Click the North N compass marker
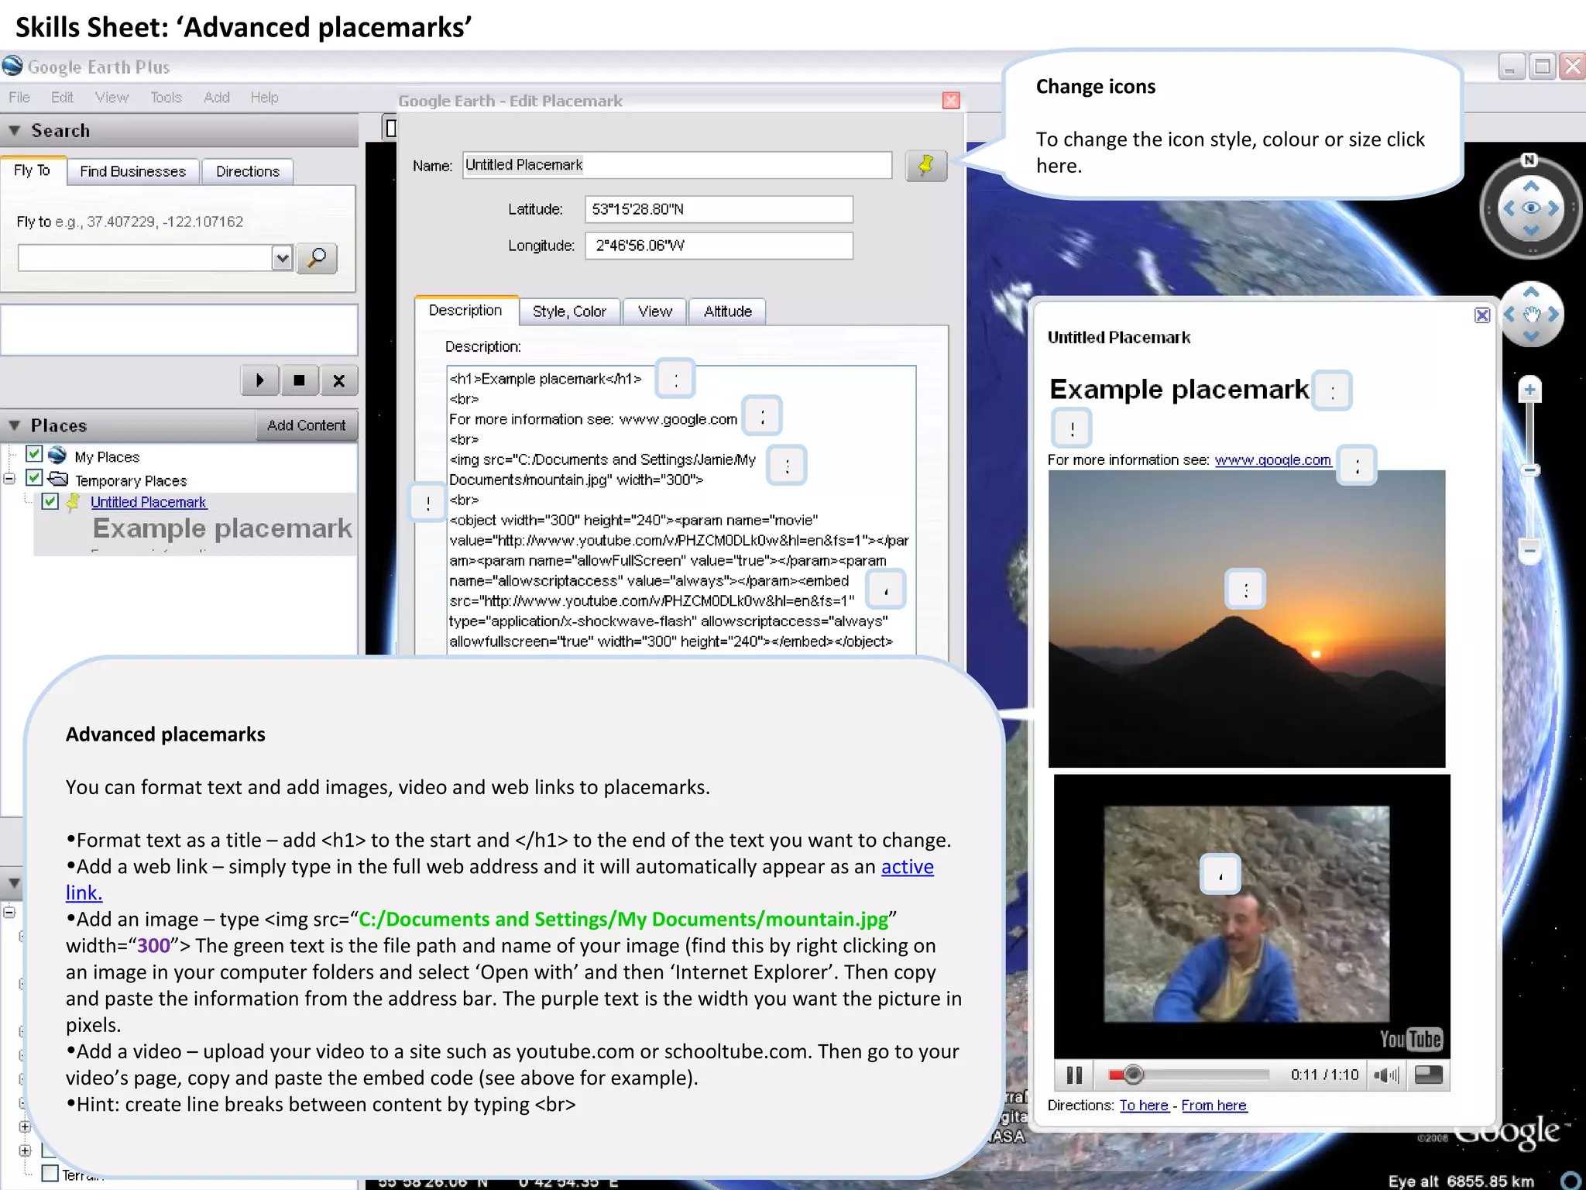Viewport: 1586px width, 1190px height. 1529,160
